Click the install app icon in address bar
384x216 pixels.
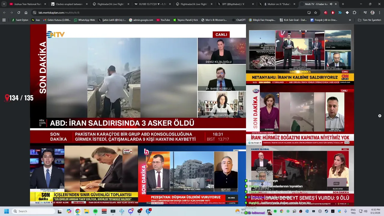point(309,13)
